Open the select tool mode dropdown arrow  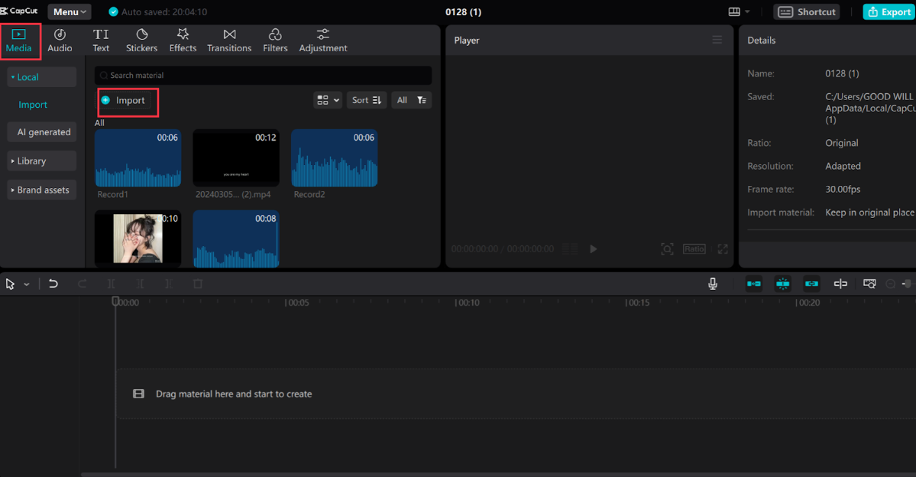[x=26, y=284]
